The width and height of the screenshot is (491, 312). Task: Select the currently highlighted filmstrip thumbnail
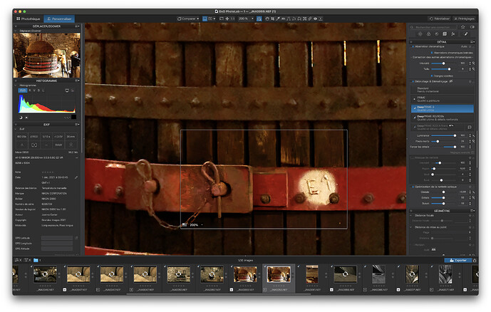(277, 275)
